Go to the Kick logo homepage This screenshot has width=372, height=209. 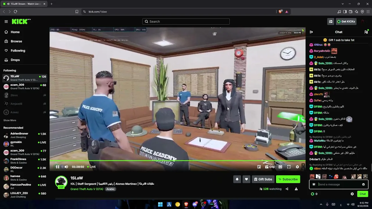coord(21,21)
